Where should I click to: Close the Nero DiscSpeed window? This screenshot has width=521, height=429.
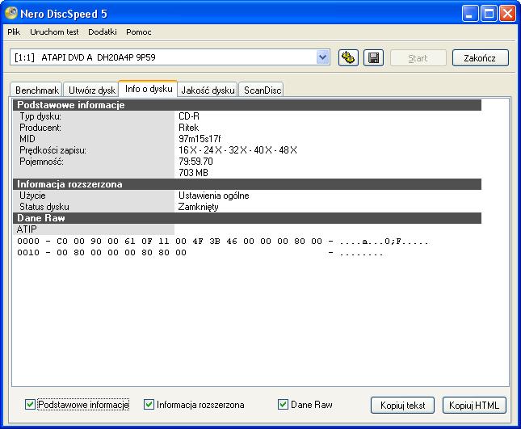click(x=508, y=13)
